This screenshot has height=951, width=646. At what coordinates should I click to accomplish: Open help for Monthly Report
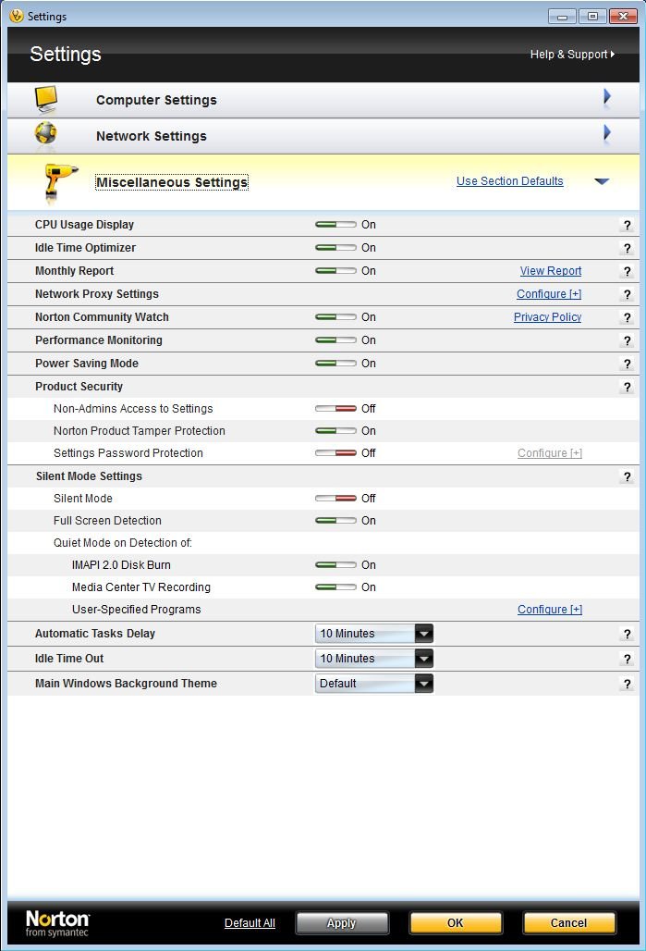tap(628, 271)
